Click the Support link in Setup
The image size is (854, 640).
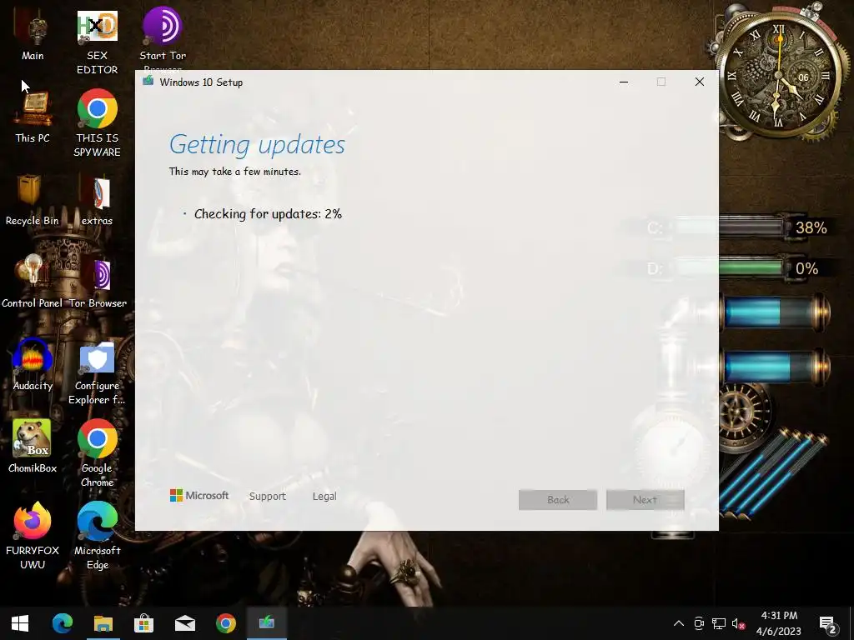click(x=268, y=497)
